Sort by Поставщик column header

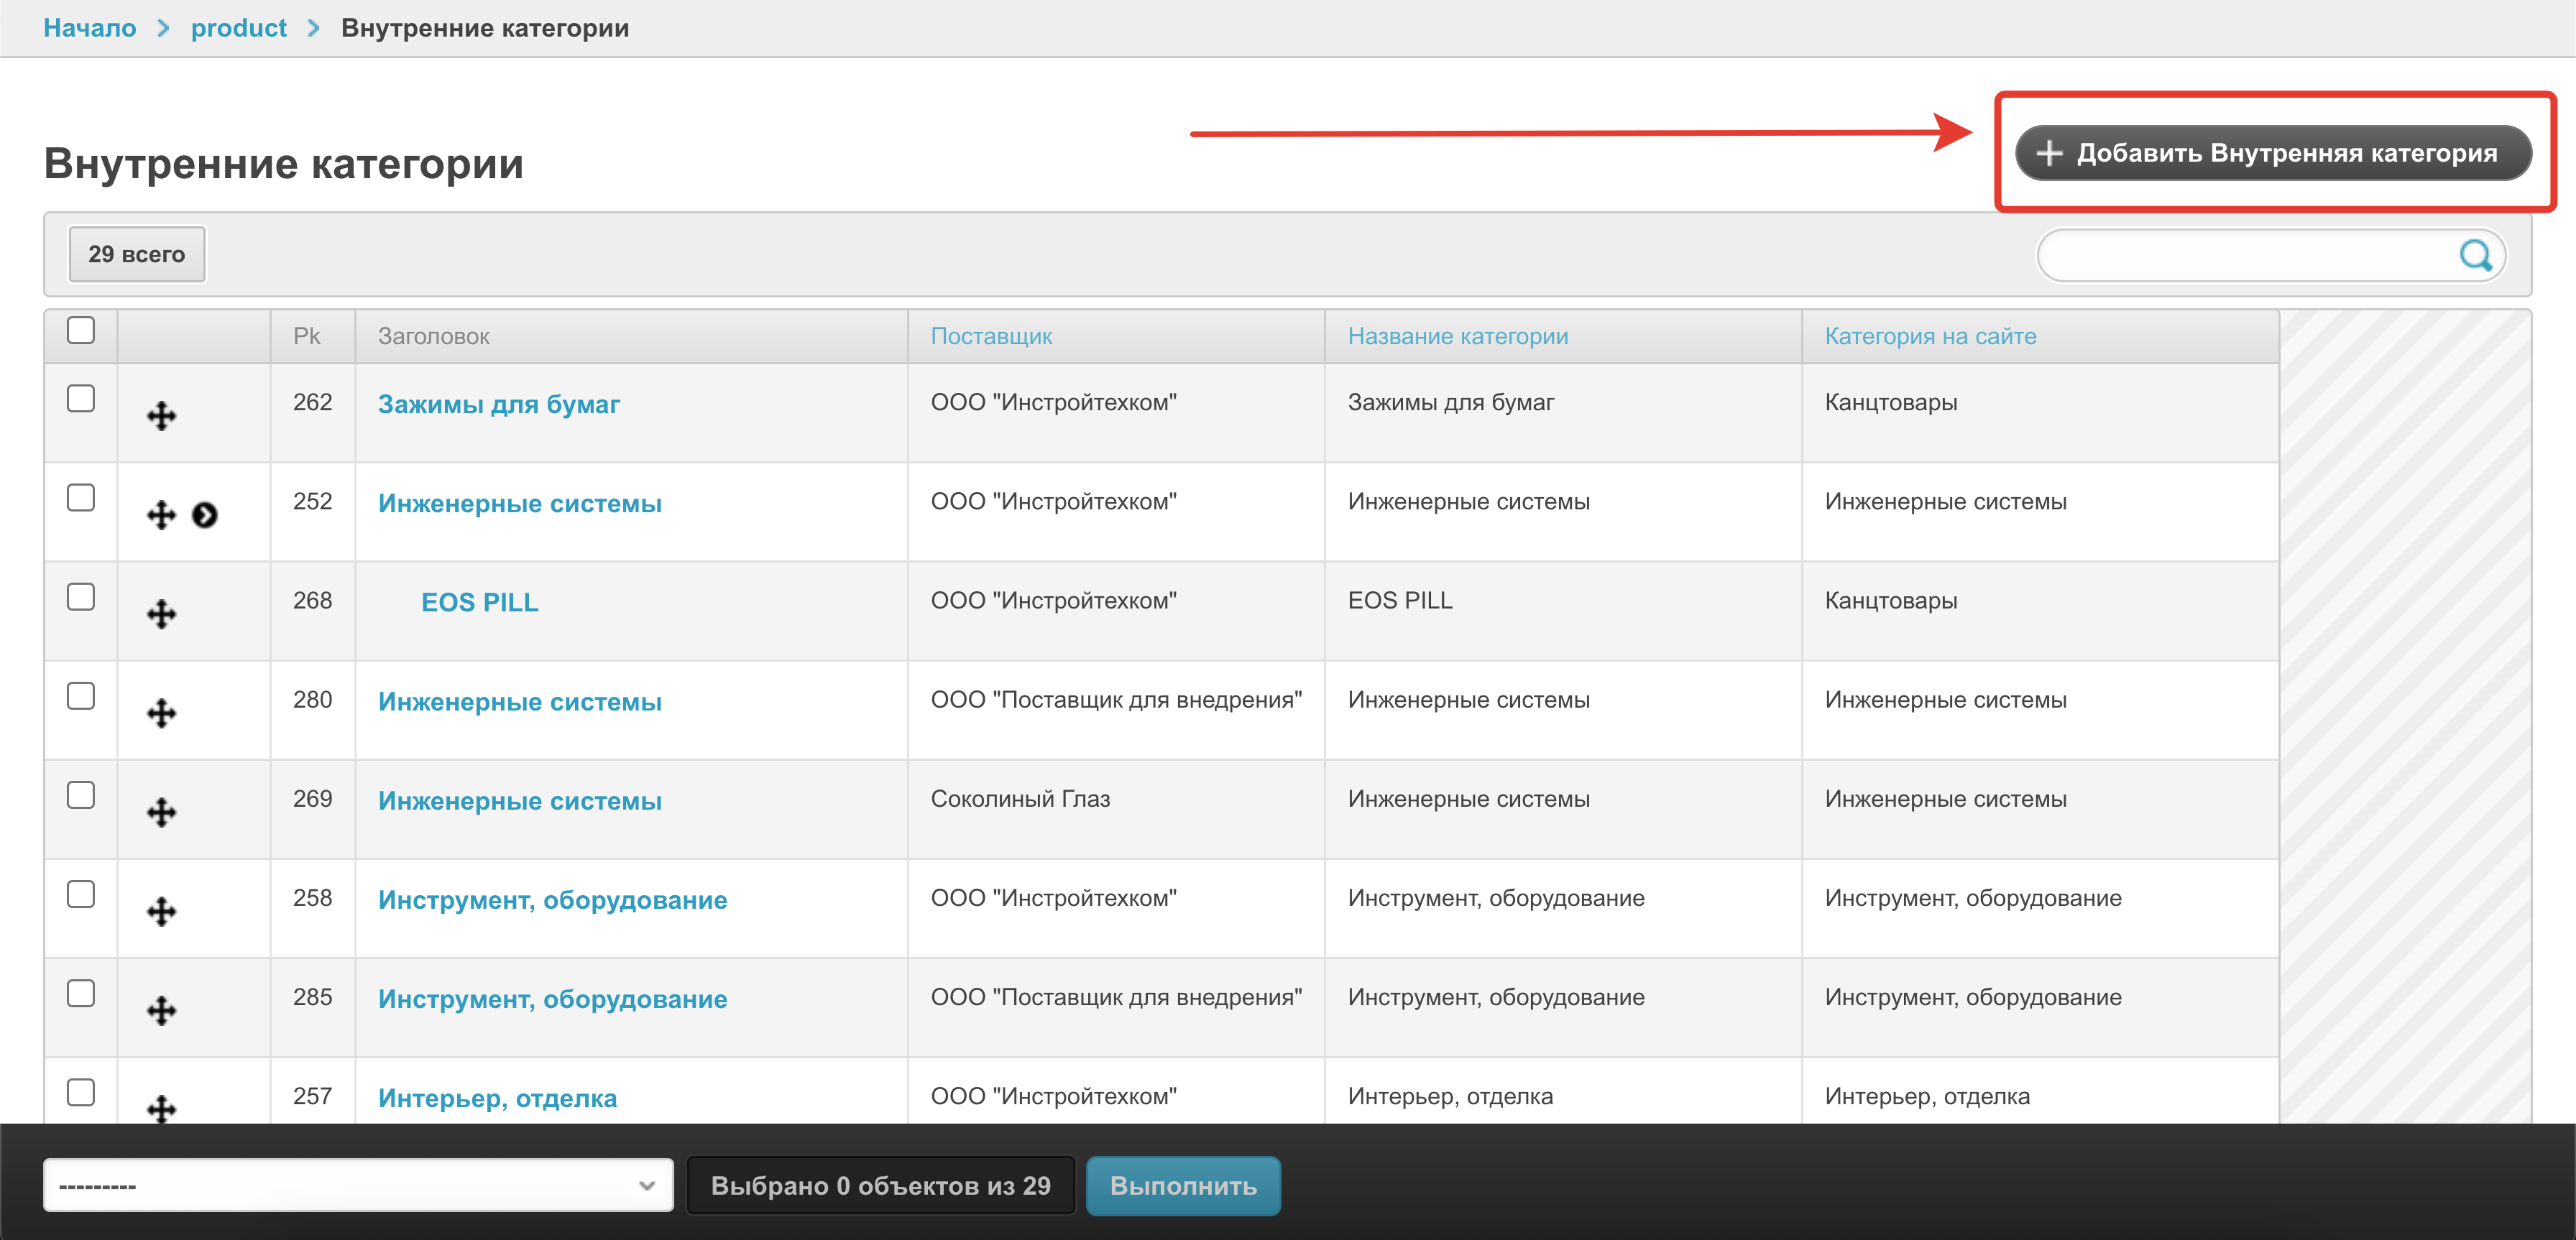(991, 337)
